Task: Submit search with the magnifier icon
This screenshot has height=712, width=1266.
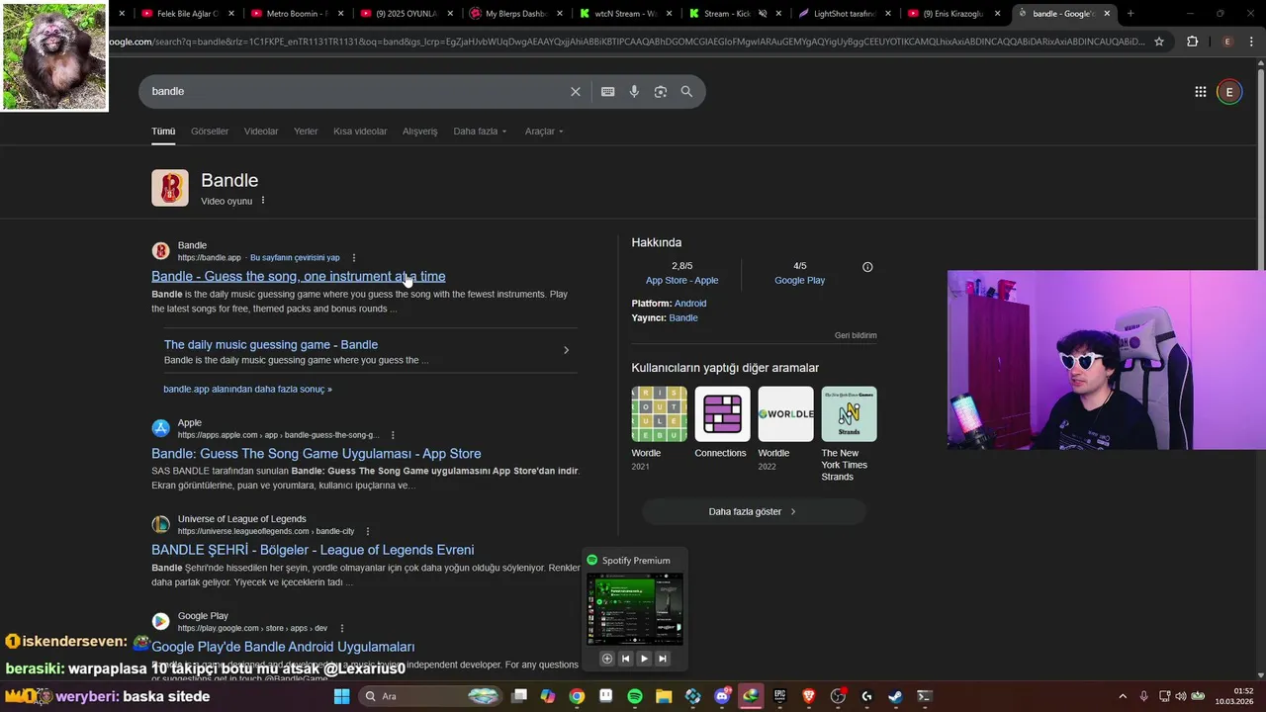Action: [x=686, y=91]
